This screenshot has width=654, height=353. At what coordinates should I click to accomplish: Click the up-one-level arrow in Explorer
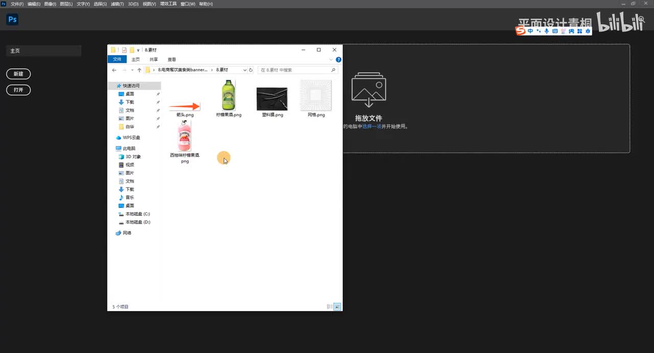pos(139,70)
